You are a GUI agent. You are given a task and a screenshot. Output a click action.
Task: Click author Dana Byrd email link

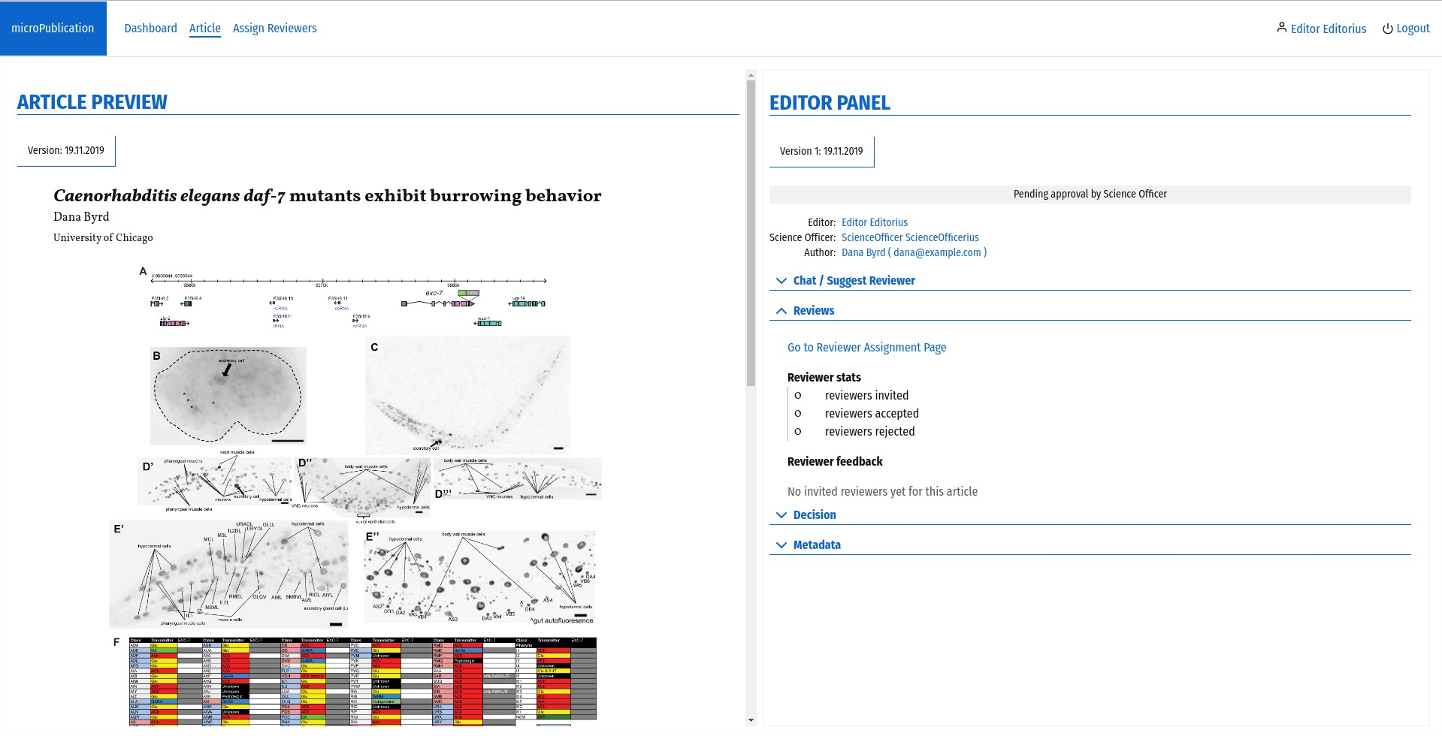[x=914, y=253]
